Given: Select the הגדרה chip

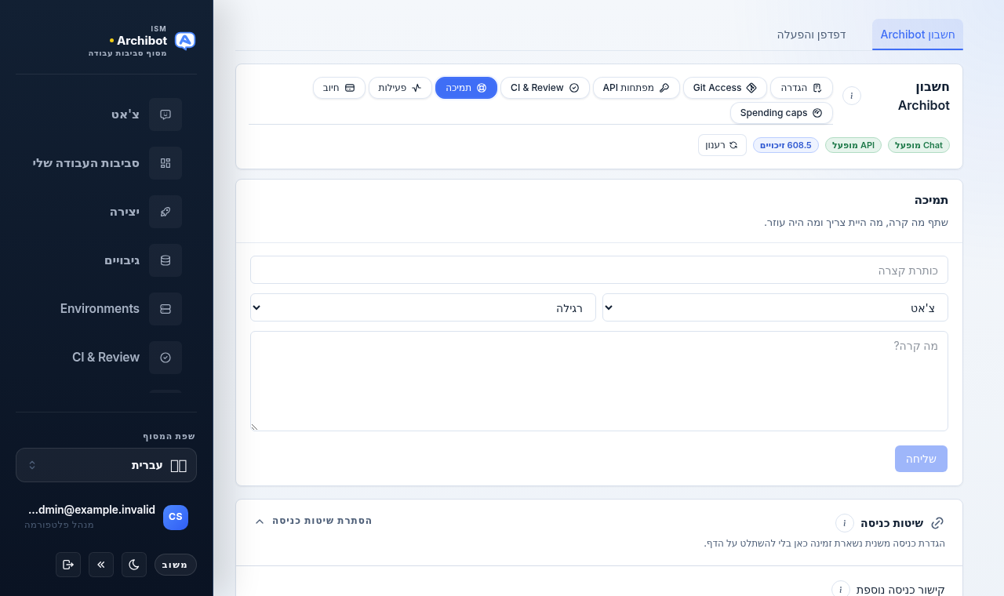Looking at the screenshot, I should [x=802, y=88].
